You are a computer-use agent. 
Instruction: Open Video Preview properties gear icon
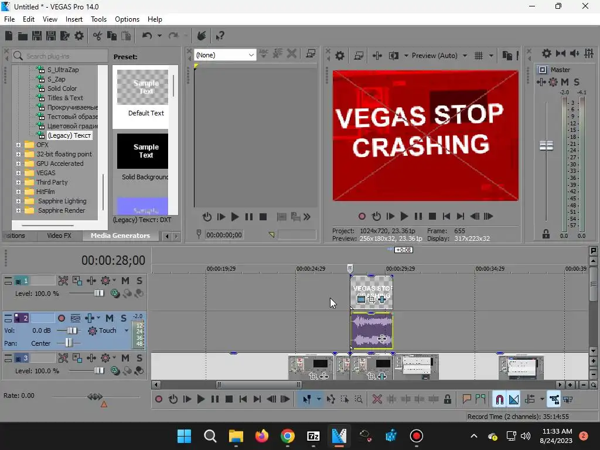339,56
